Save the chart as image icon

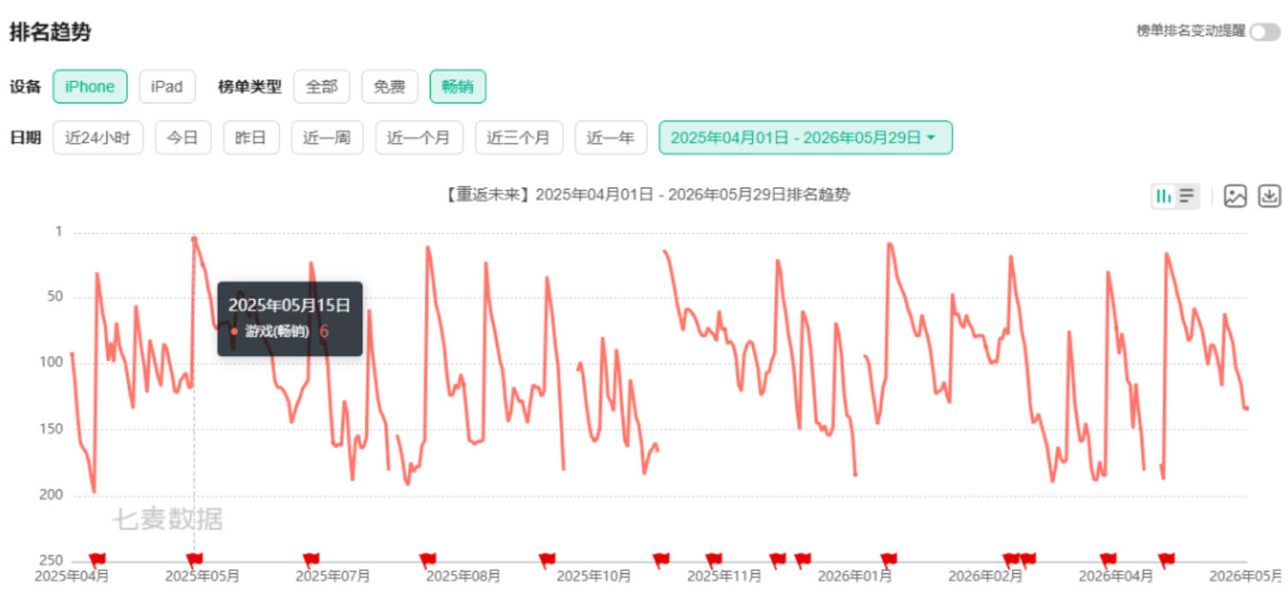point(1235,196)
